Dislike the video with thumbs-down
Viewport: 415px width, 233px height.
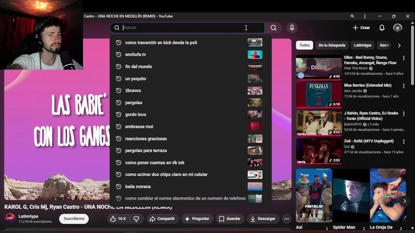point(136,219)
